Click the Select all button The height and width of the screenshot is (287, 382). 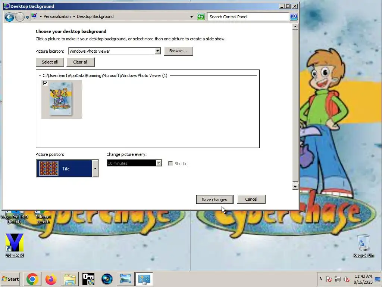50,62
